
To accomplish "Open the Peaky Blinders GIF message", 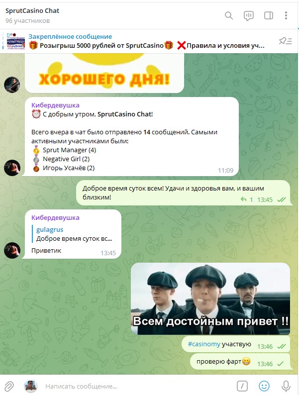I will [x=210, y=299].
